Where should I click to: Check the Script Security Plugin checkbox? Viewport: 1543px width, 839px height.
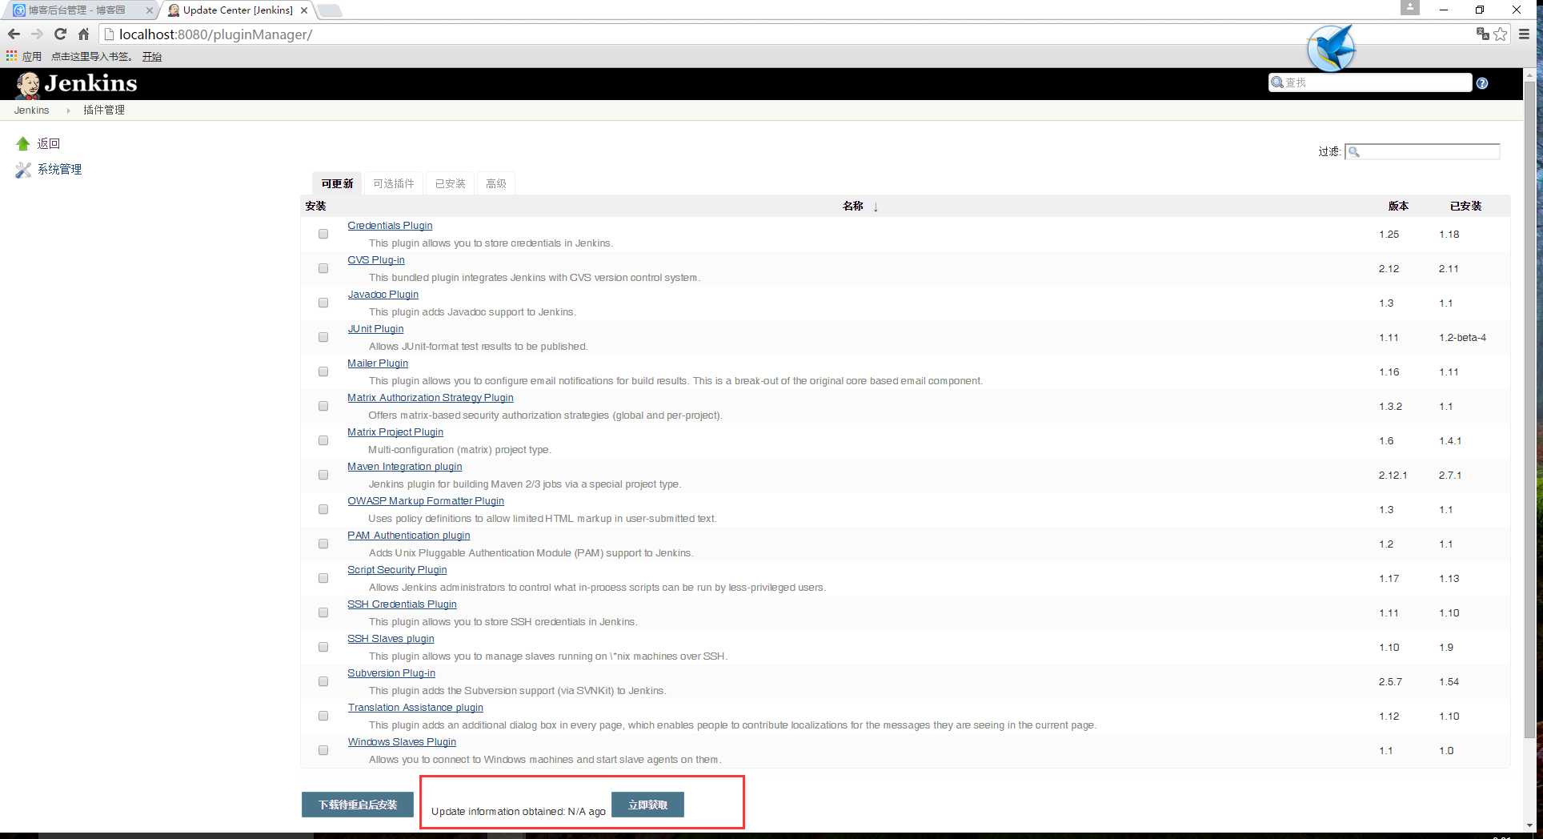pos(323,578)
